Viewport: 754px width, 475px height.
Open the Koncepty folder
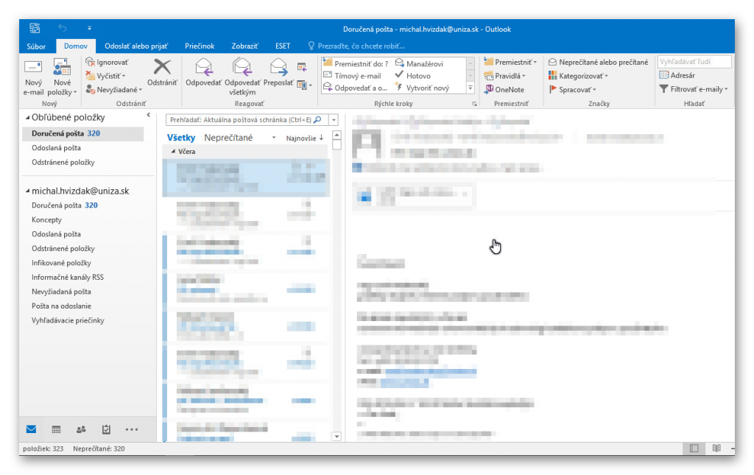46,219
